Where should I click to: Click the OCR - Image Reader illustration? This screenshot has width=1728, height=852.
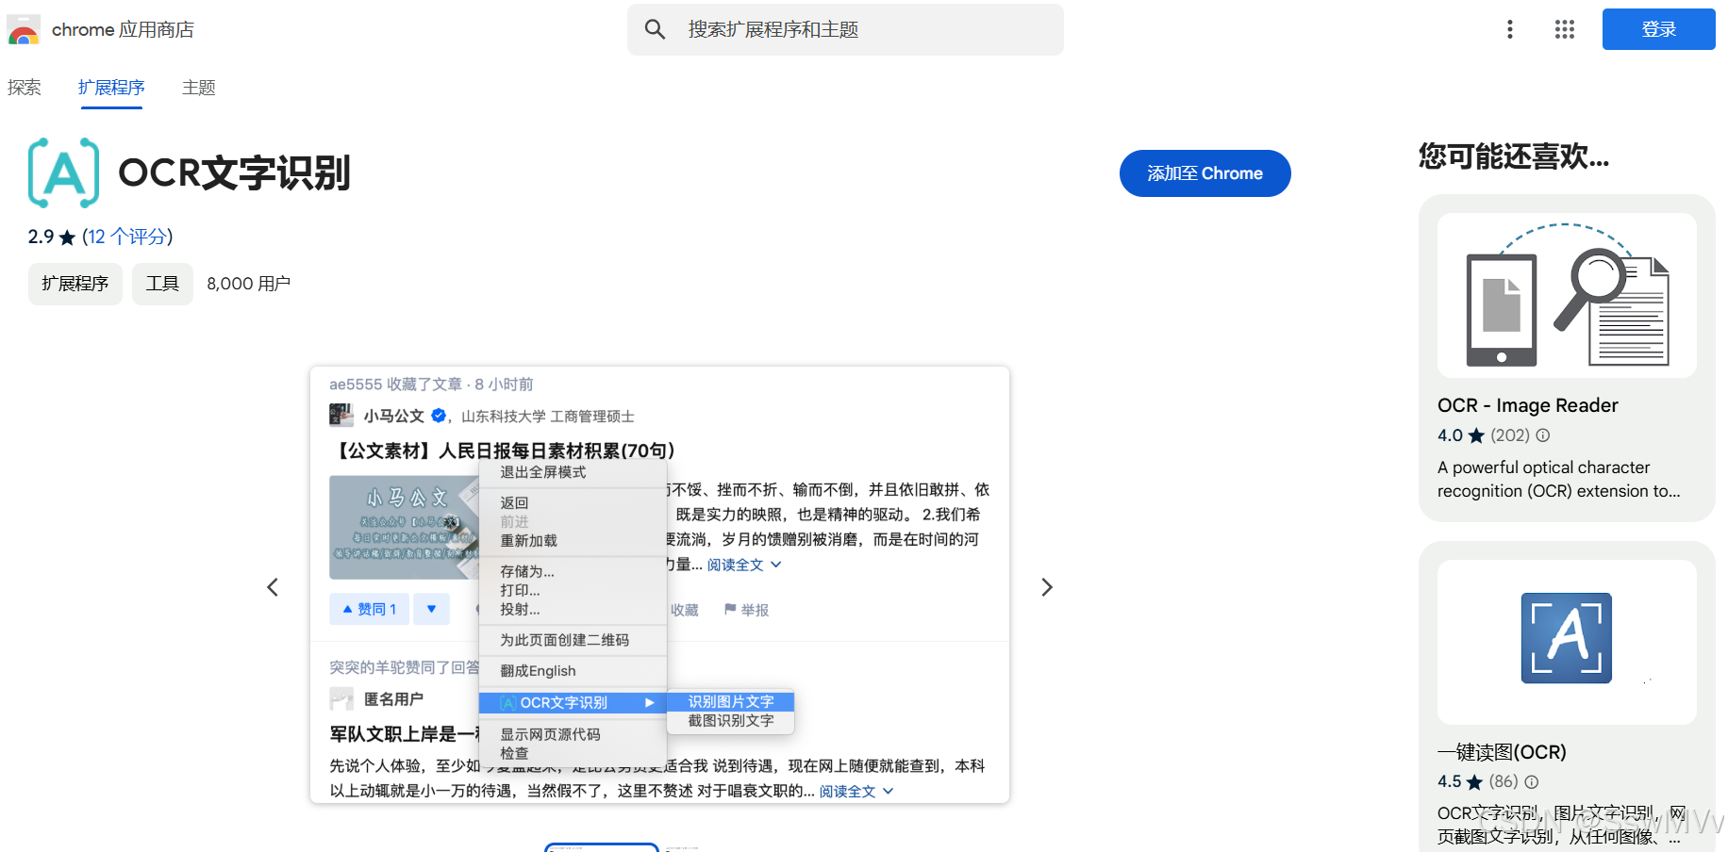click(1567, 296)
